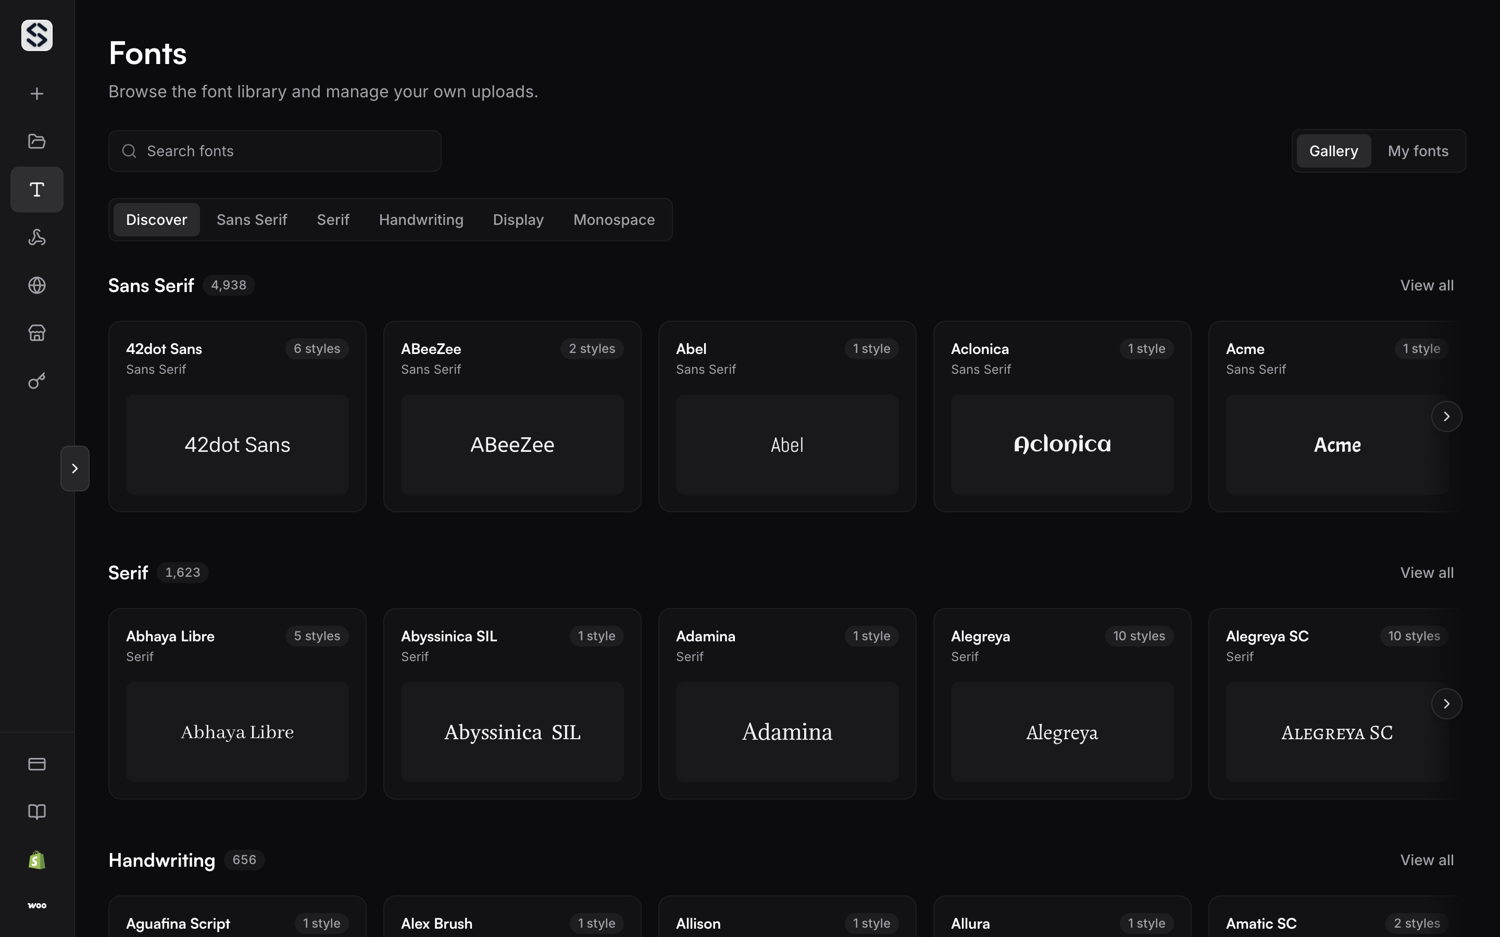This screenshot has width=1500, height=937.
Task: Select the Handwriting category tab
Action: pyautogui.click(x=421, y=220)
